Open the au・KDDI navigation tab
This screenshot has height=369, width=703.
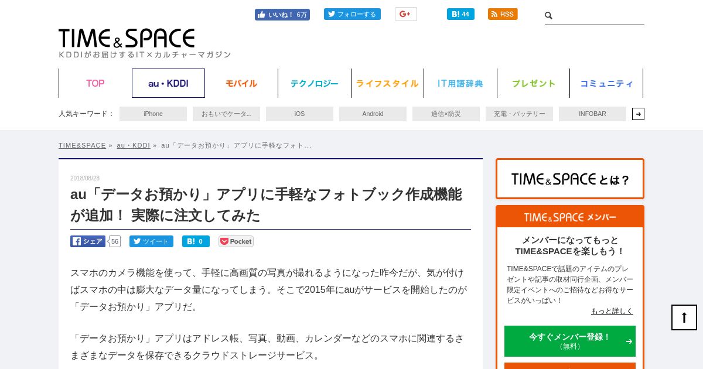pos(168,83)
